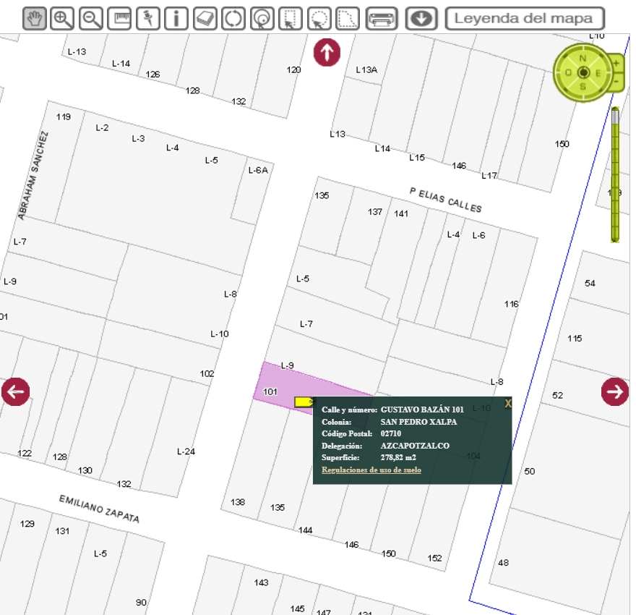Viewport: 636px width, 615px height.
Task: Click parcel number 48
Action: point(503,563)
